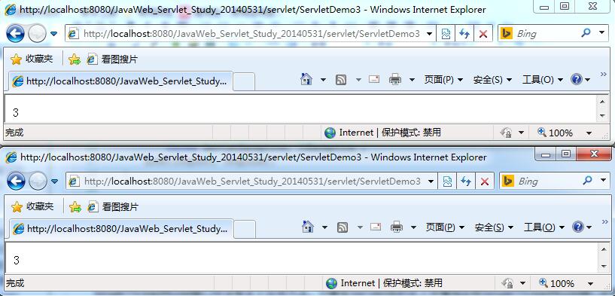Change 100% zoom level in top window
615x296 pixels.
click(556, 133)
